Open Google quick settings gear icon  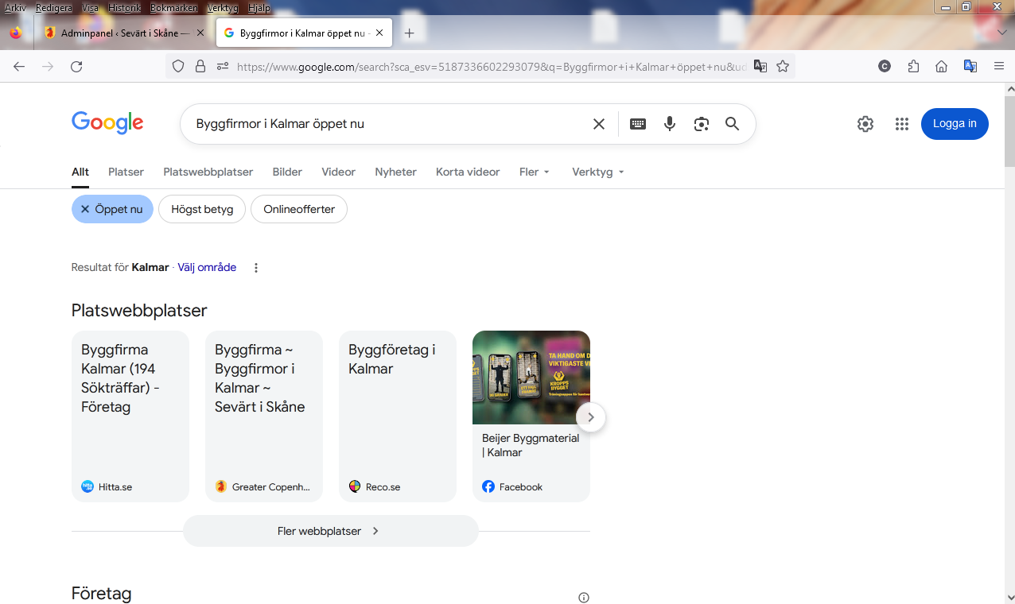tap(865, 124)
